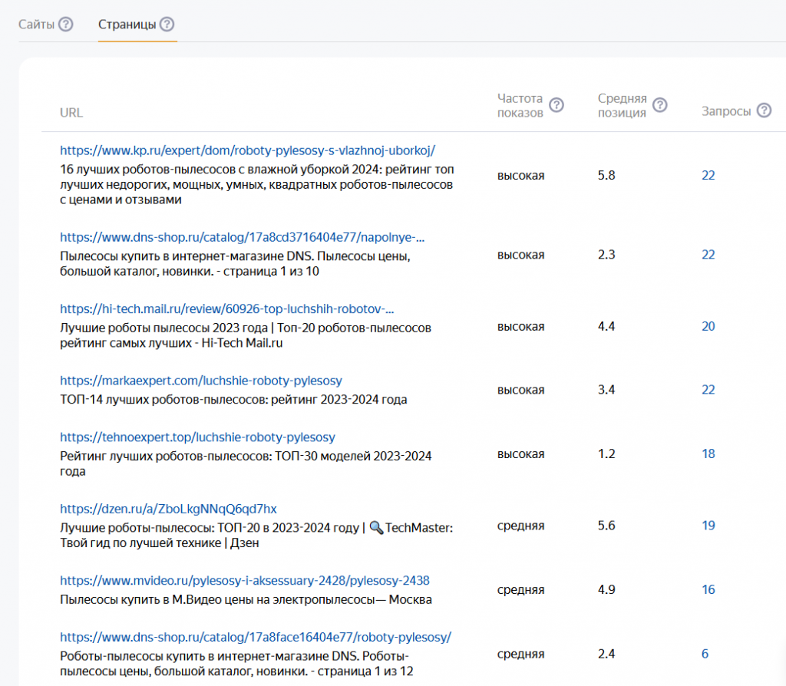
Task: Click the Частота показов column header
Action: click(520, 105)
